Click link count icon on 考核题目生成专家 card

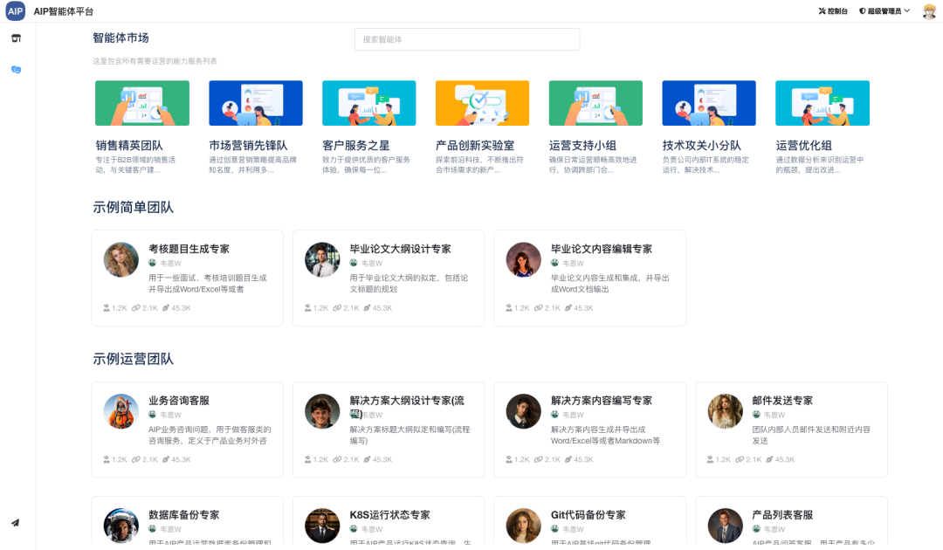pos(136,308)
